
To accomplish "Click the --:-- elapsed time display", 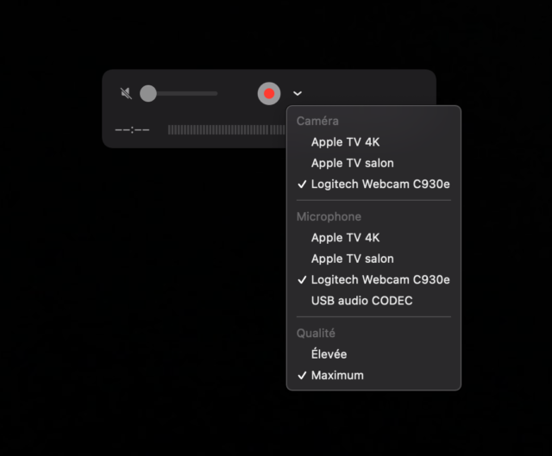I will [x=132, y=130].
